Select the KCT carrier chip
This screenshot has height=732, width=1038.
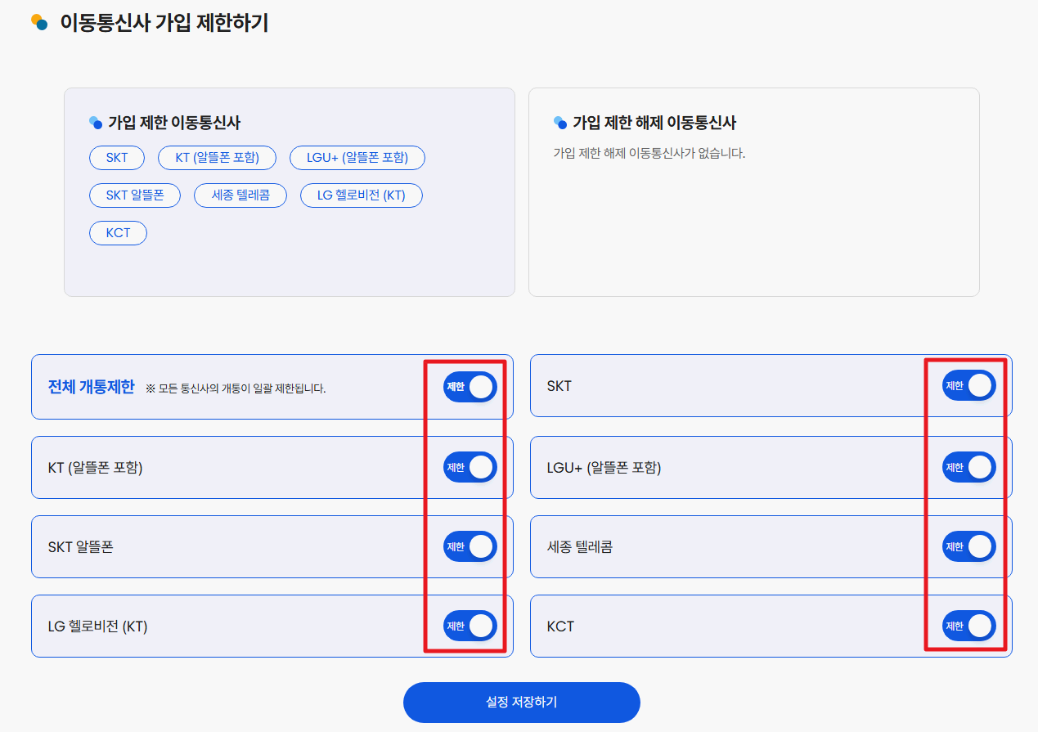(x=118, y=233)
